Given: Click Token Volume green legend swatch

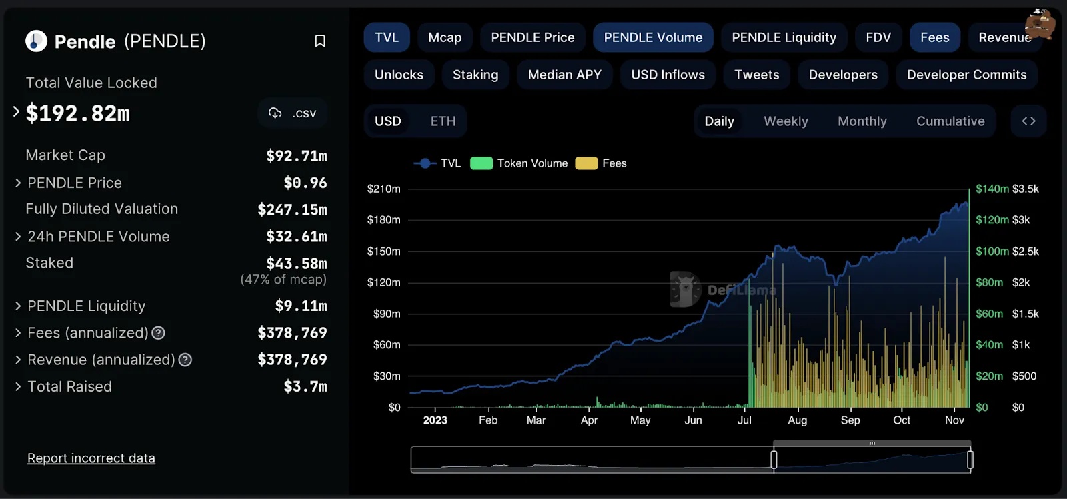Looking at the screenshot, I should click(x=481, y=163).
